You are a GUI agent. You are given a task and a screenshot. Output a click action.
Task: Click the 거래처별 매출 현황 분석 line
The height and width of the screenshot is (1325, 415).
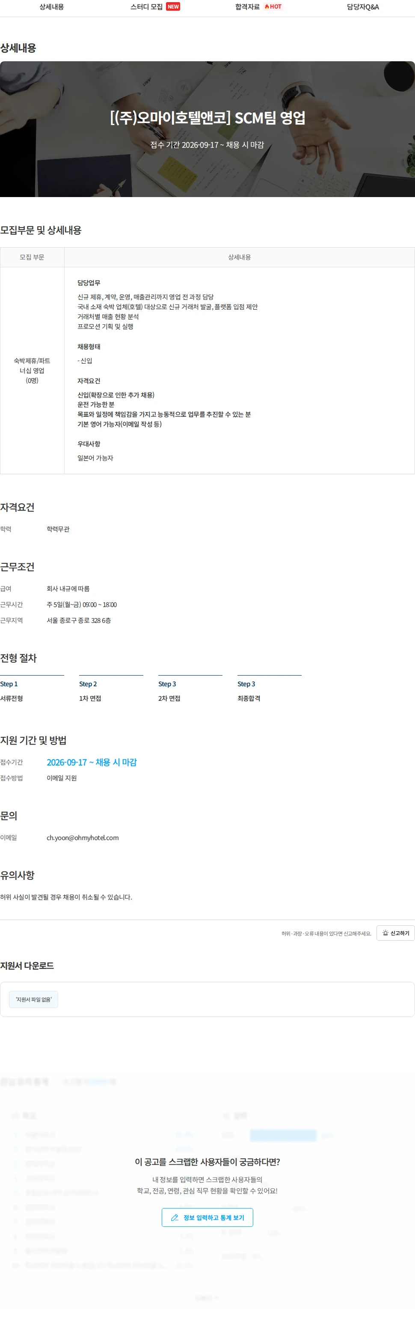click(x=108, y=316)
